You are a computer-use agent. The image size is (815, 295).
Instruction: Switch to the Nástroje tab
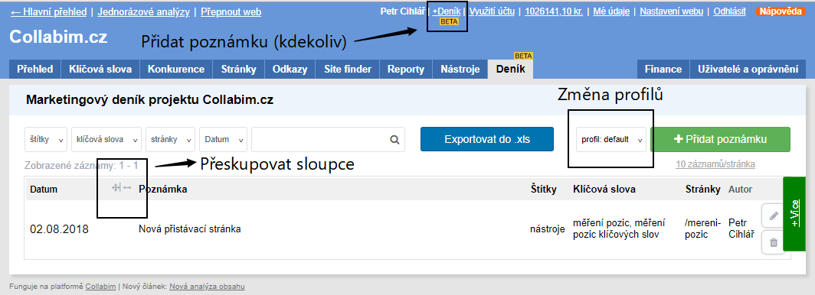[x=460, y=69]
